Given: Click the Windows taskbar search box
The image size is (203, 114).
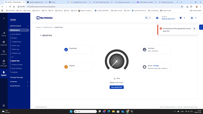Looking at the screenshot, I should pos(85,111).
